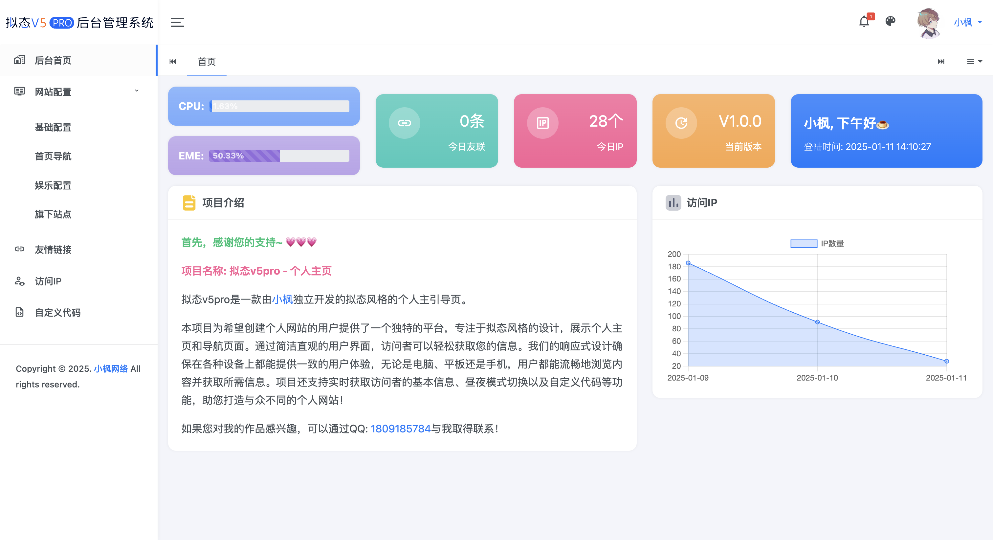
Task: Open 基础配置 in the sidebar
Action: coord(53,128)
